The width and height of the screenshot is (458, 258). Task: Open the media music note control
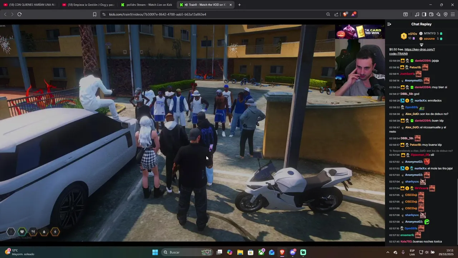(x=417, y=14)
